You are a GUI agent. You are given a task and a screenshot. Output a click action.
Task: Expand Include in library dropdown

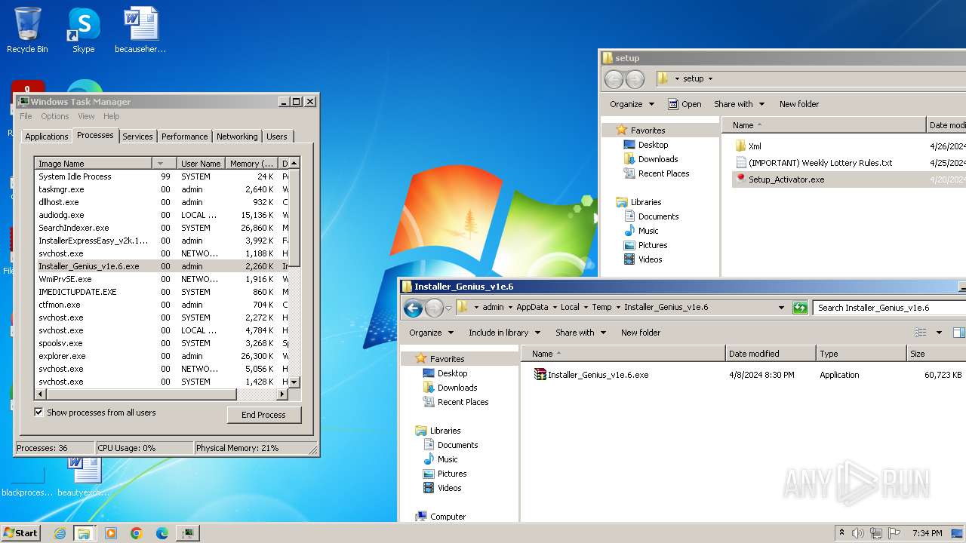[504, 333]
